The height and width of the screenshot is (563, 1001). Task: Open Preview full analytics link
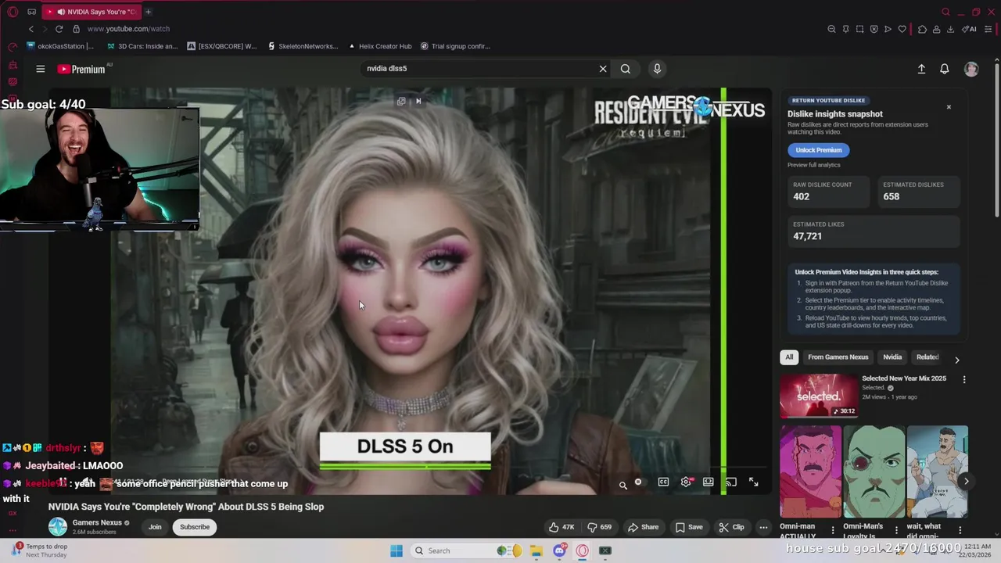[x=814, y=165]
